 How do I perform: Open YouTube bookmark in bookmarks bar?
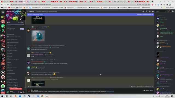point(11,8)
